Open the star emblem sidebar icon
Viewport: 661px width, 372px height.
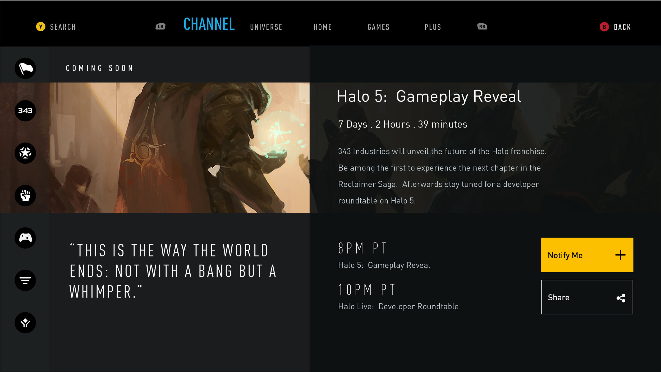click(x=25, y=153)
